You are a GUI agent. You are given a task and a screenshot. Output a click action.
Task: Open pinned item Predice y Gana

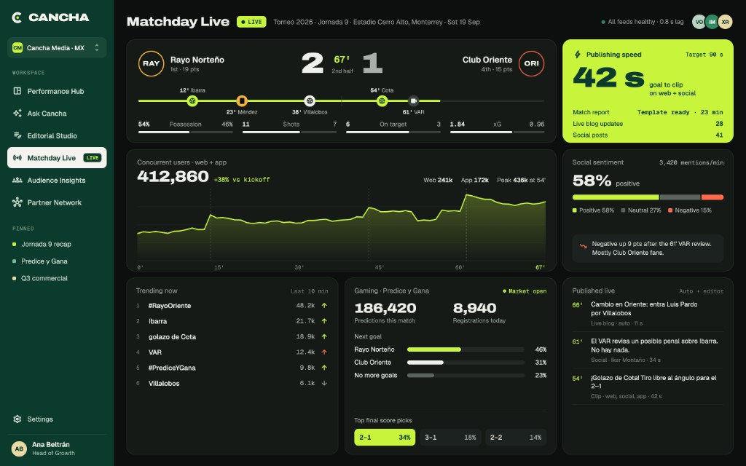click(x=57, y=261)
